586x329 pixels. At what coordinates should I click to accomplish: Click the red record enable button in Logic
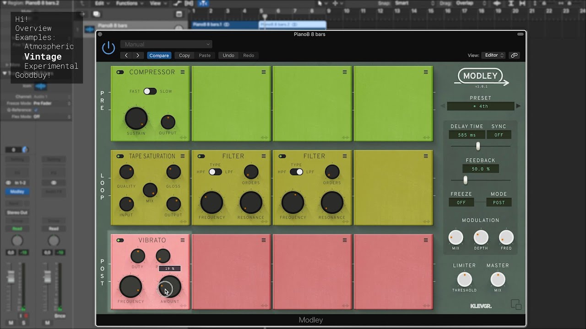[x=26, y=316]
